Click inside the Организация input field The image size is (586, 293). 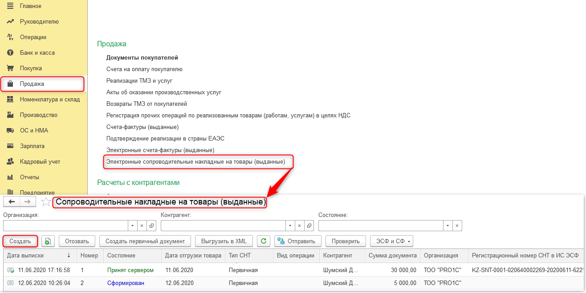[x=66, y=225]
